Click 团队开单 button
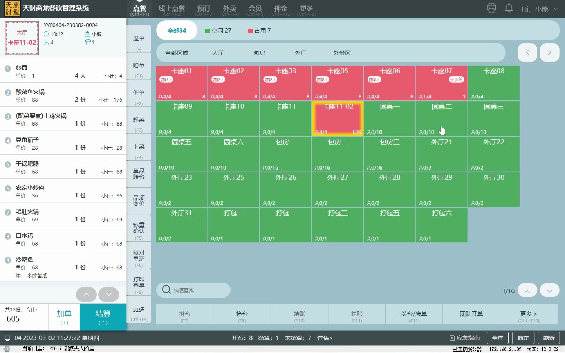This screenshot has width=565, height=353. point(471,314)
